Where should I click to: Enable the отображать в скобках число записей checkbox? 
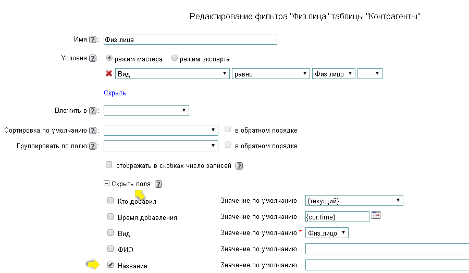[109, 165]
